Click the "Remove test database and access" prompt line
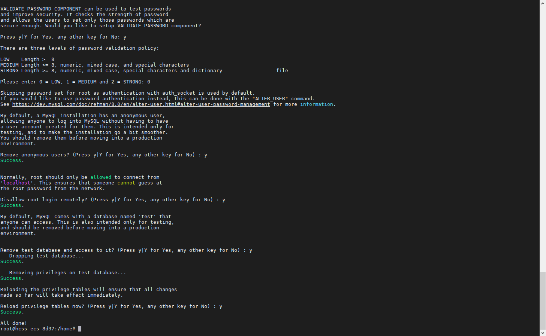The image size is (546, 336). point(126,250)
